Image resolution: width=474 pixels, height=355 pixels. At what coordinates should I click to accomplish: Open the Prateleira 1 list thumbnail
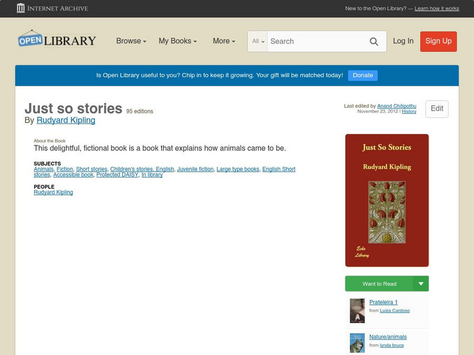point(357,311)
